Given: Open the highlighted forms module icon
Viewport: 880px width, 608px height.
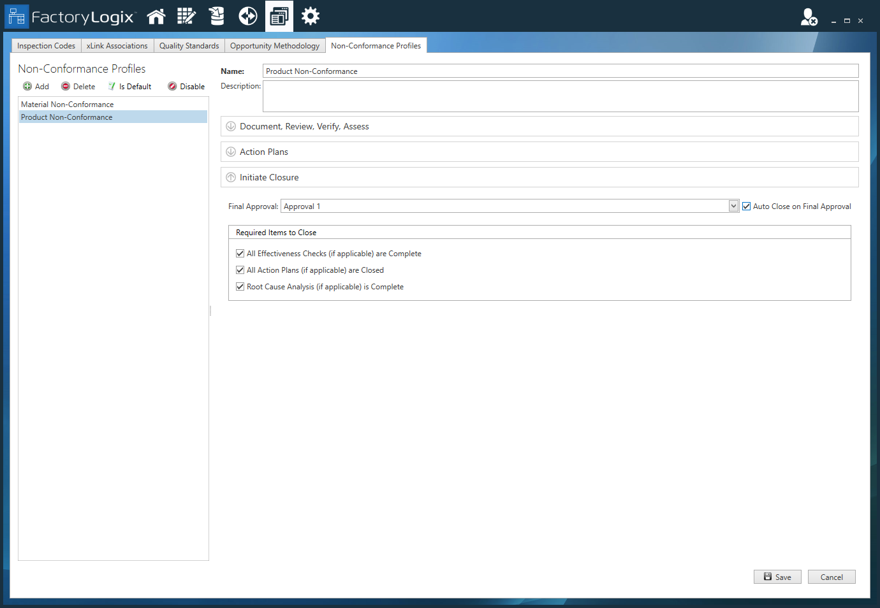Looking at the screenshot, I should [279, 16].
